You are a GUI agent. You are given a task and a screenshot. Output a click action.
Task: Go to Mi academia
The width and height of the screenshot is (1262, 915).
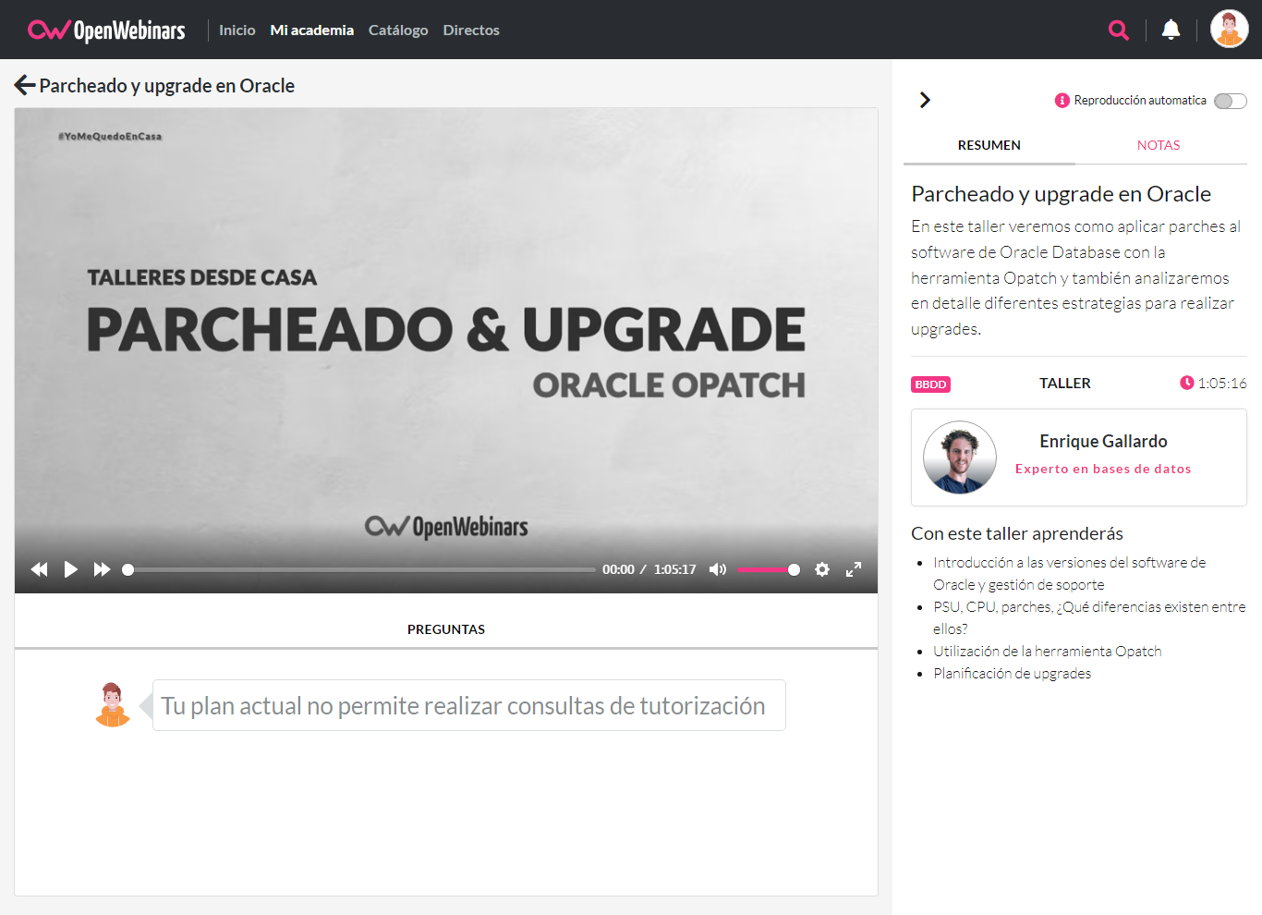311,30
